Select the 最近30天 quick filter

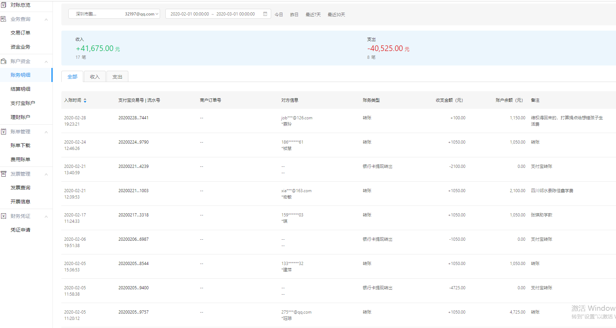coord(336,15)
